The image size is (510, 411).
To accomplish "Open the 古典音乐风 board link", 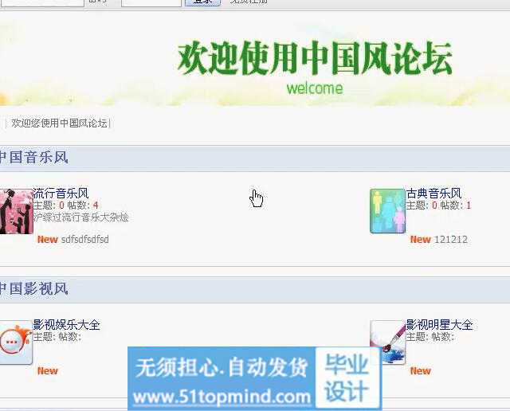I will pos(433,194).
